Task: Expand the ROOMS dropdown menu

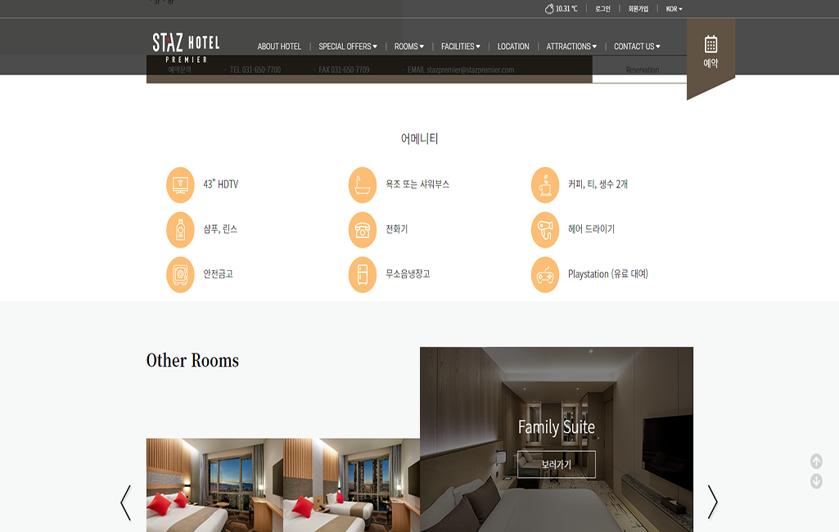Action: point(408,47)
